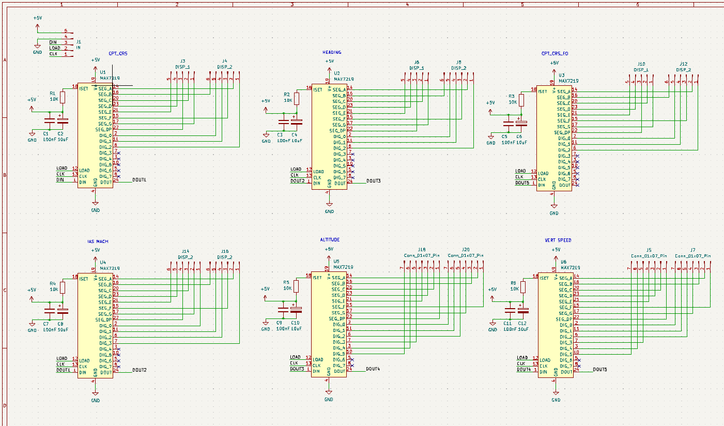724x426 pixels.
Task: Select resistor R4 10K
Action: (63, 287)
